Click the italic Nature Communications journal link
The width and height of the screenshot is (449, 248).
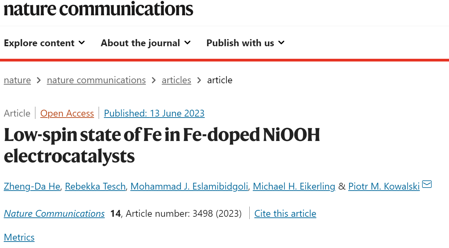pos(54,213)
